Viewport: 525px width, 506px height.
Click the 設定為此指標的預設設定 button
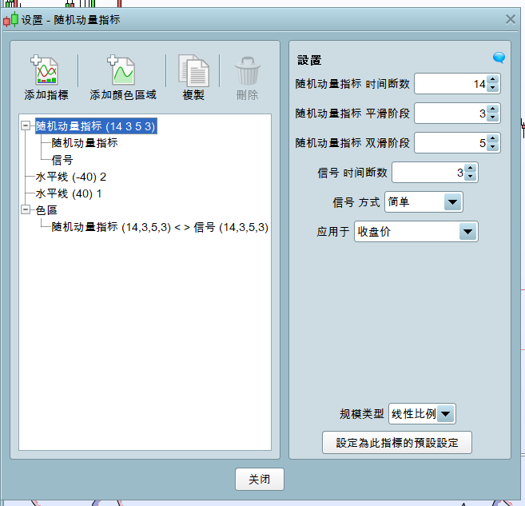click(x=397, y=442)
